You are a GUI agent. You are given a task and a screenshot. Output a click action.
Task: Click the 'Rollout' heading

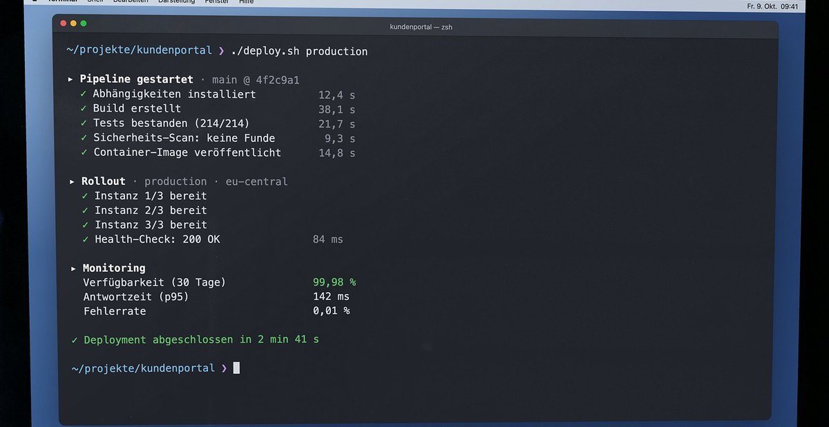tap(104, 181)
